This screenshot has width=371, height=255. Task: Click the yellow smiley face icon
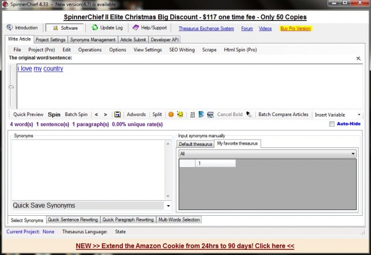coord(180,115)
